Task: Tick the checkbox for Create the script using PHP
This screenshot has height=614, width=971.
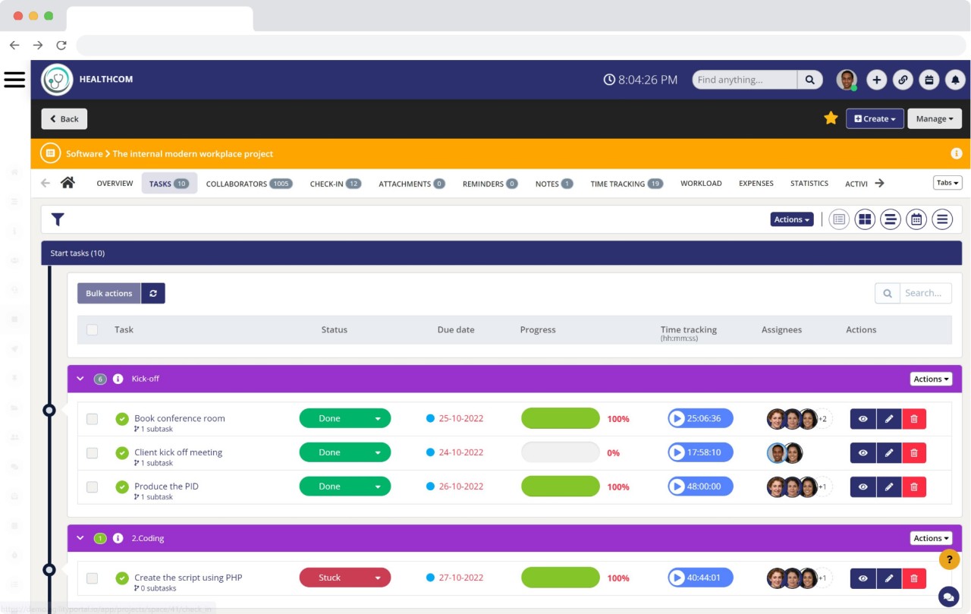Action: click(92, 578)
